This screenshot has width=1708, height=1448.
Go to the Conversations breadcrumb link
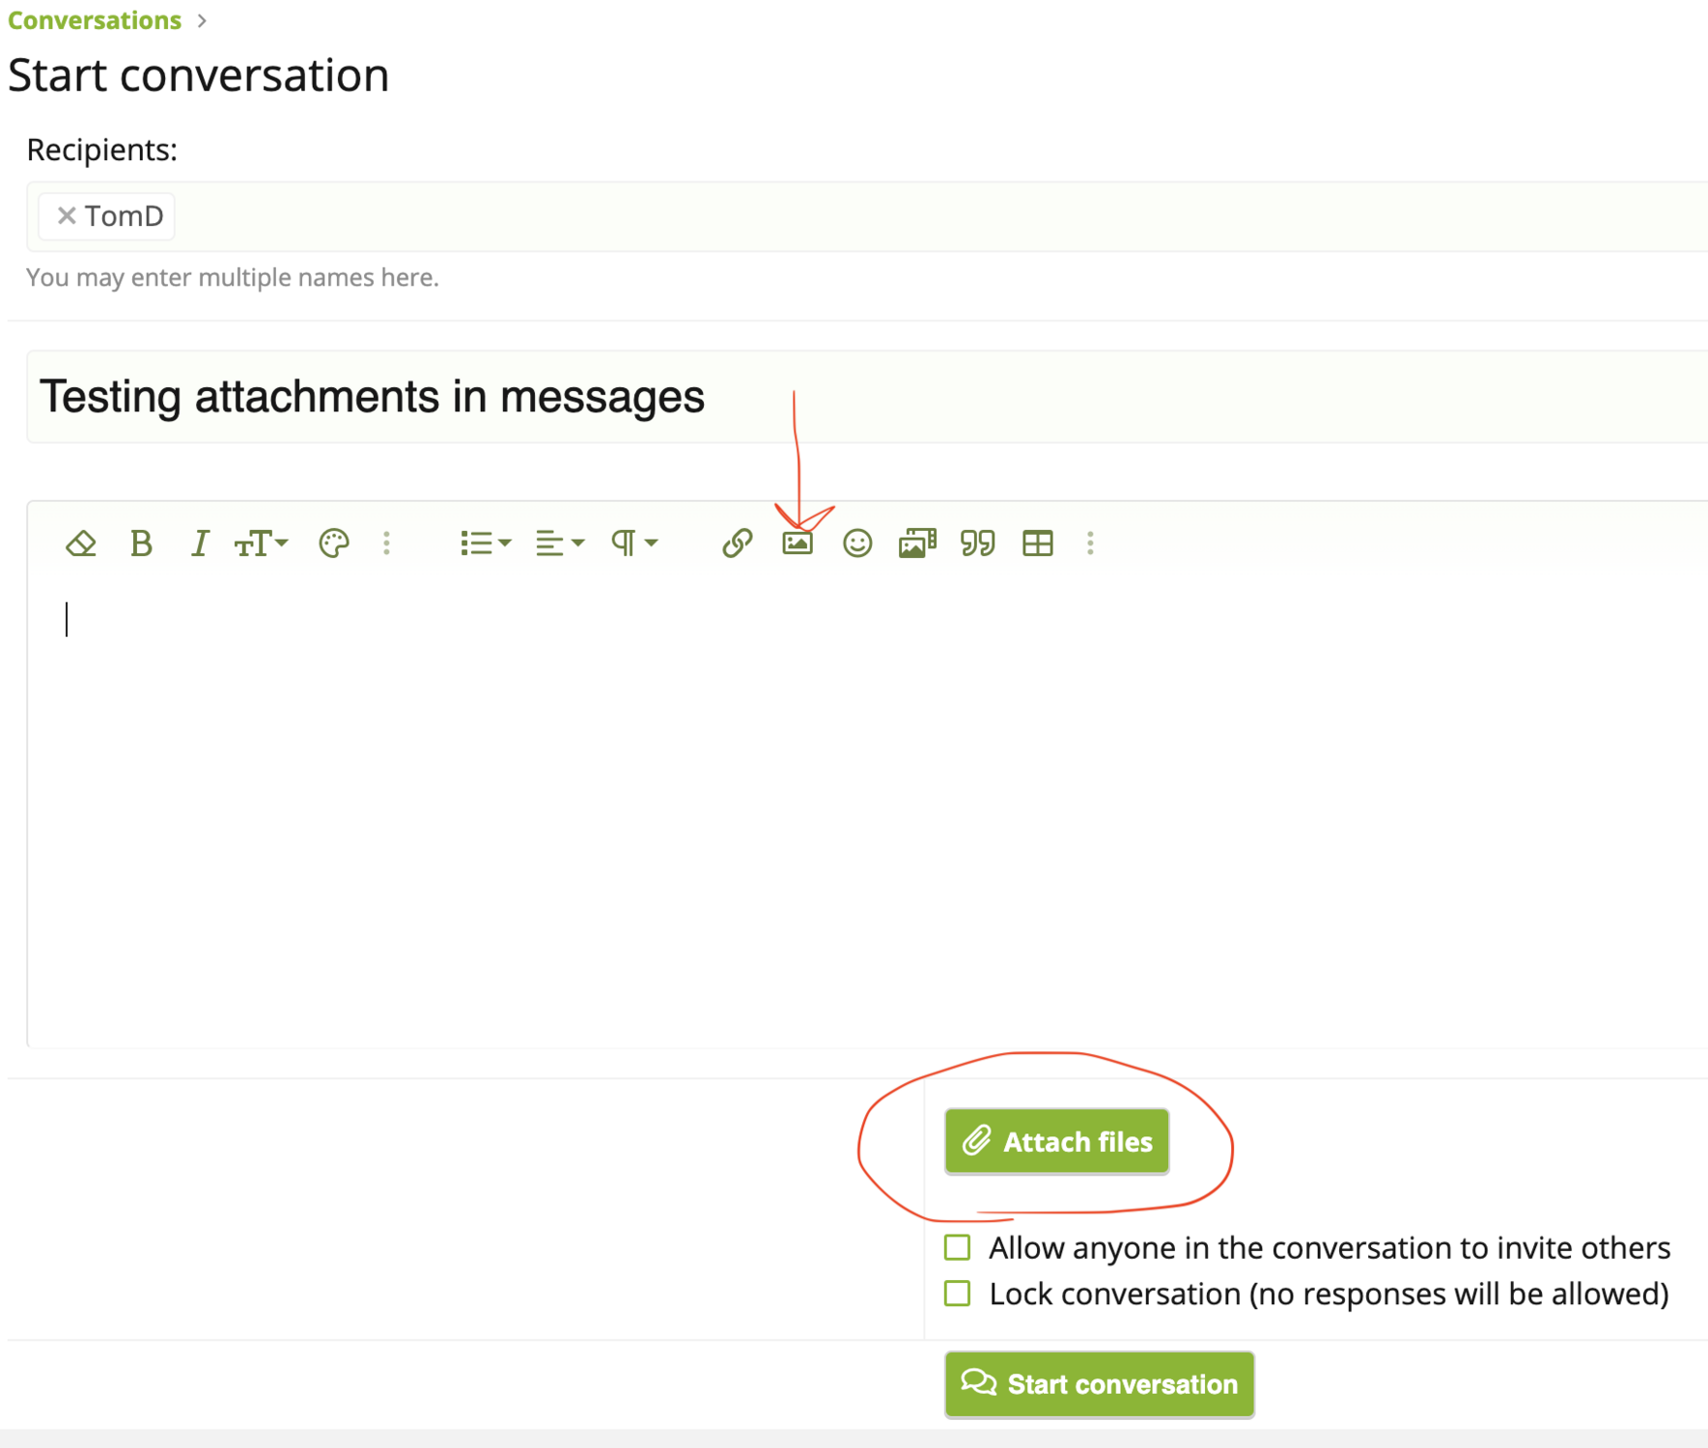(x=95, y=20)
